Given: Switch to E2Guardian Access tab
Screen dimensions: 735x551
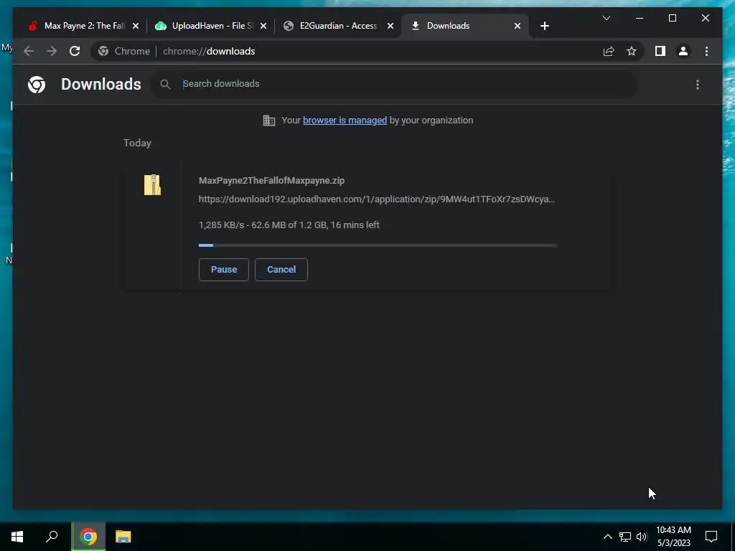Looking at the screenshot, I should click(338, 26).
